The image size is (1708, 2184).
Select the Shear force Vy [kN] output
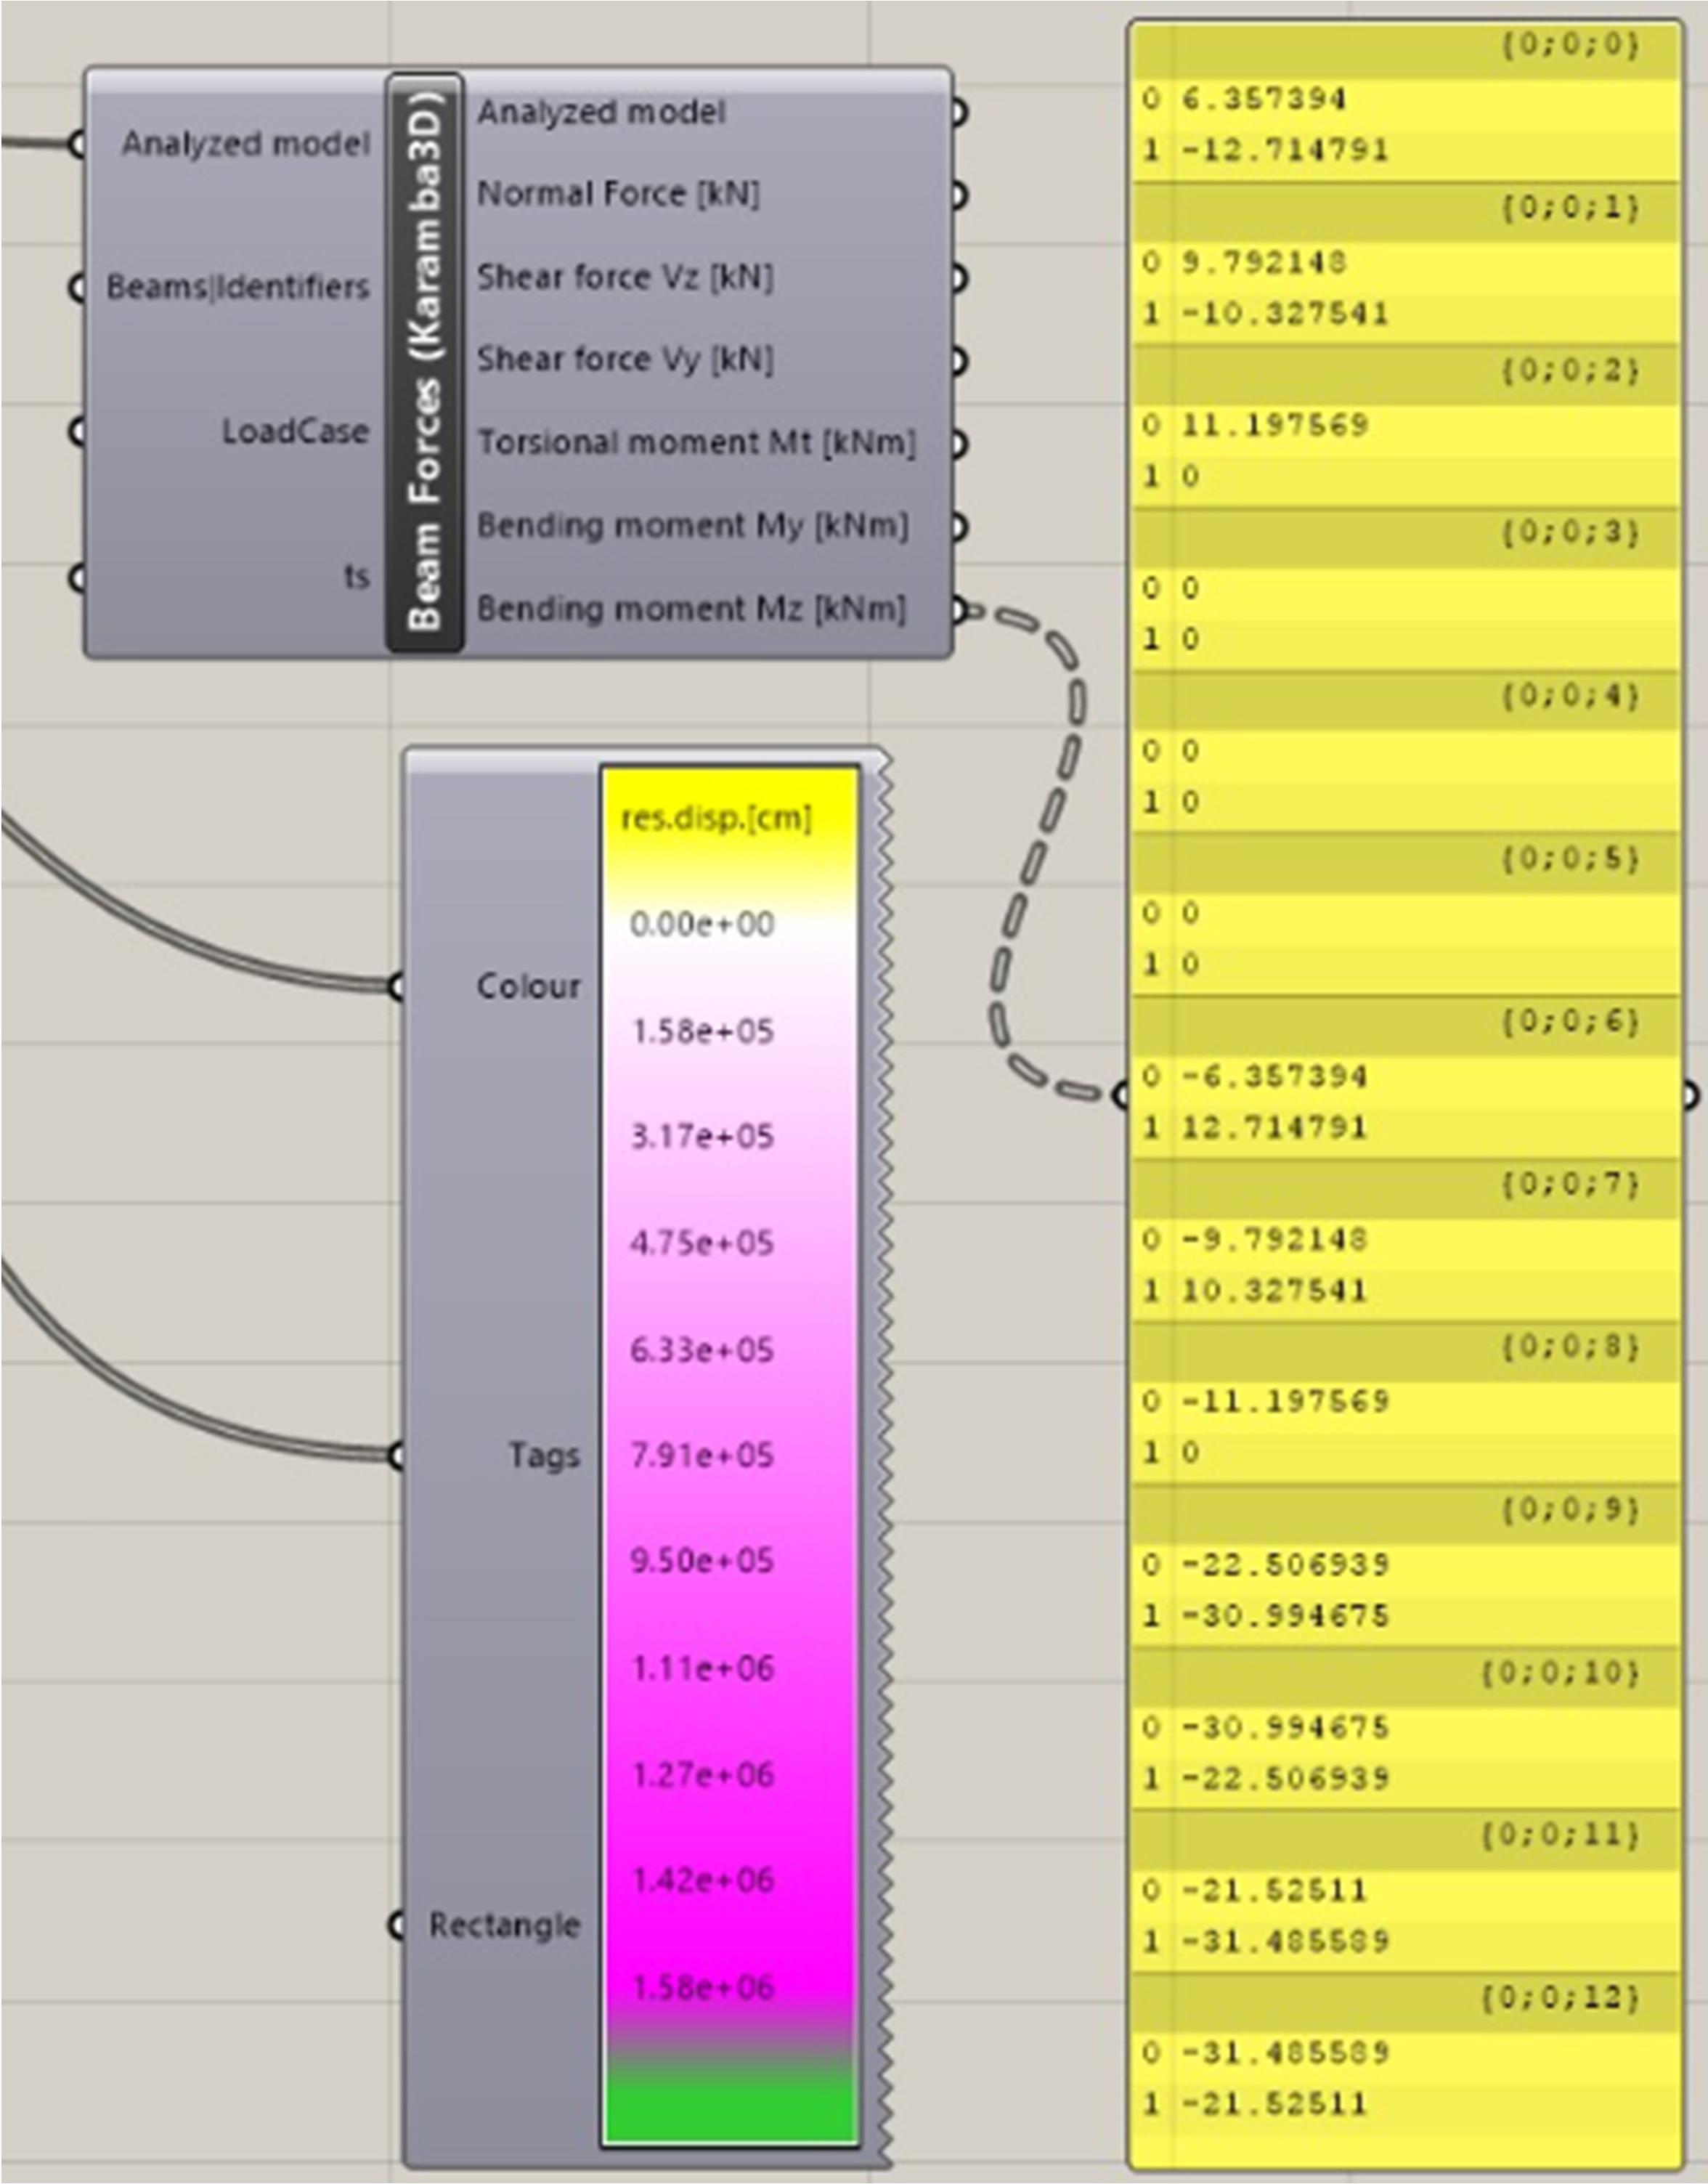(x=624, y=359)
